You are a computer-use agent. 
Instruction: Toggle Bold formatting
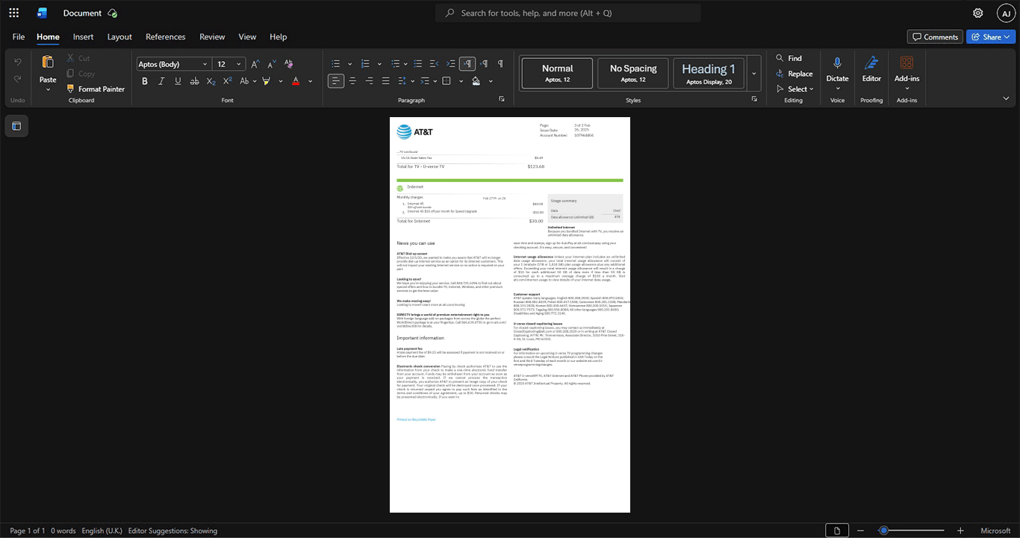[145, 81]
